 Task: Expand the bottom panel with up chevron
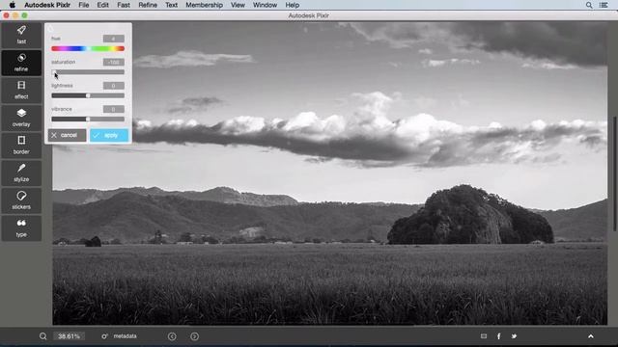point(590,336)
